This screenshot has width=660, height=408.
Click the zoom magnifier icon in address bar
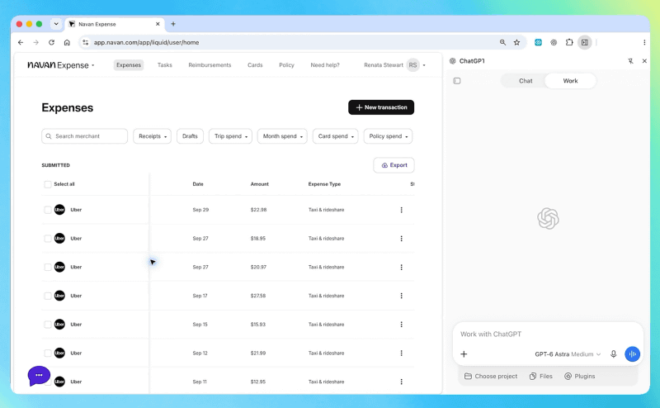coord(502,43)
